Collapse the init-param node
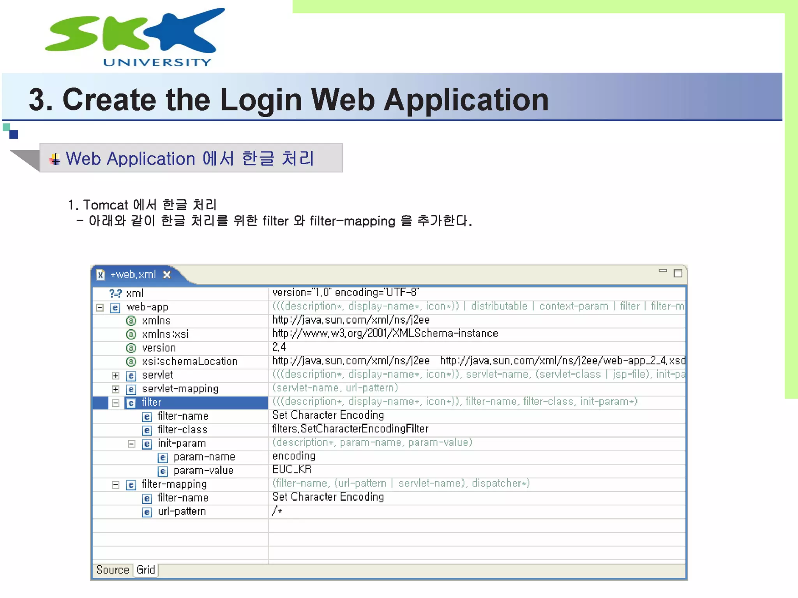This screenshot has height=598, width=798. pos(131,444)
